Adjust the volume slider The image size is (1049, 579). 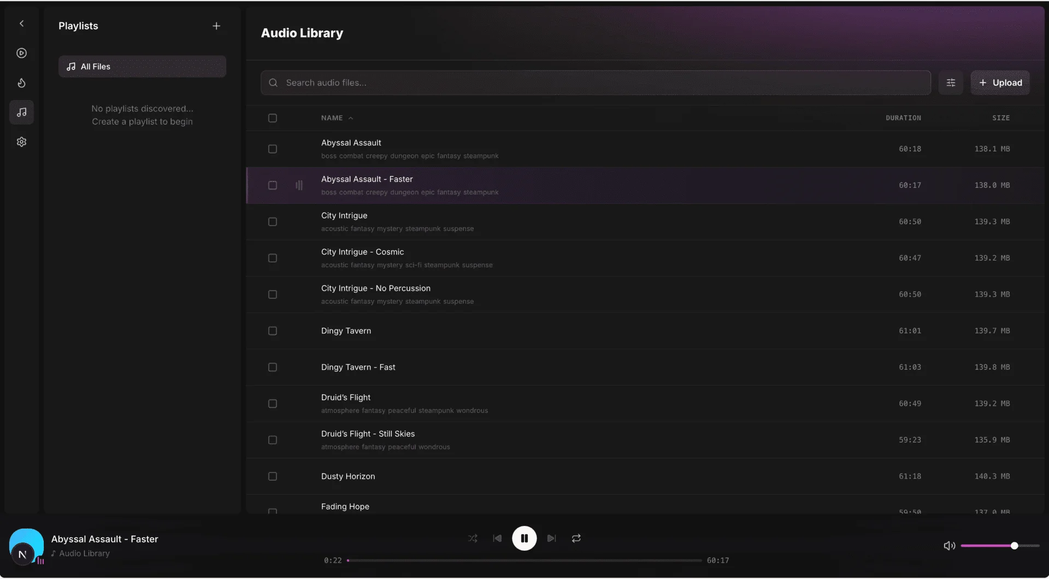tap(1000, 546)
